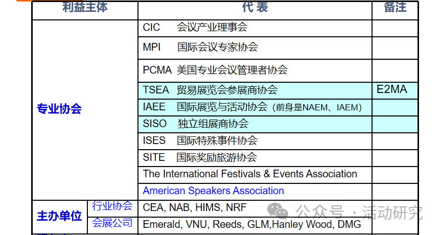Click the "会展公司" sub-category cell
440x235 pixels.
(x=112, y=225)
